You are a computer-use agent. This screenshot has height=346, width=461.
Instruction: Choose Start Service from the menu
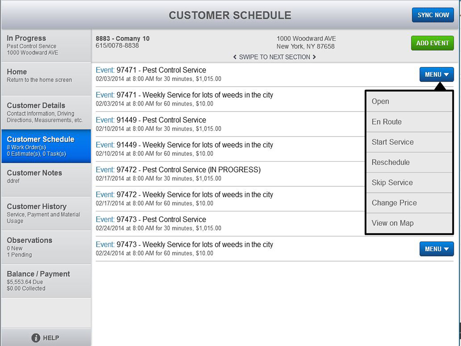pos(409,142)
